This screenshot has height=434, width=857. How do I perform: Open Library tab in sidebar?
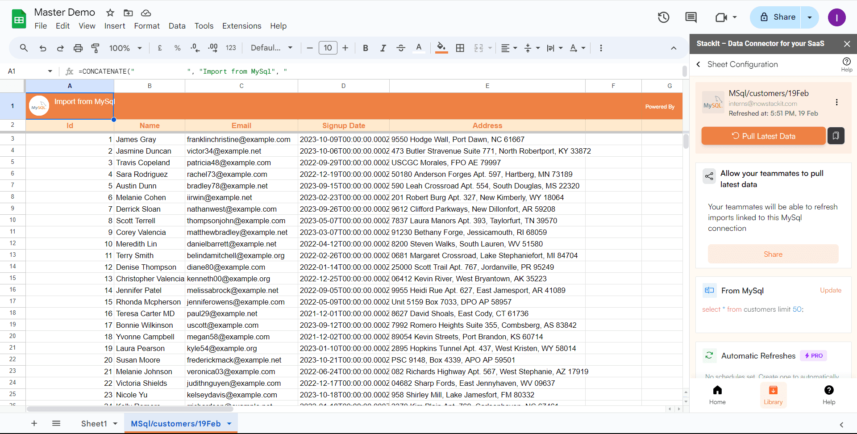tap(773, 395)
